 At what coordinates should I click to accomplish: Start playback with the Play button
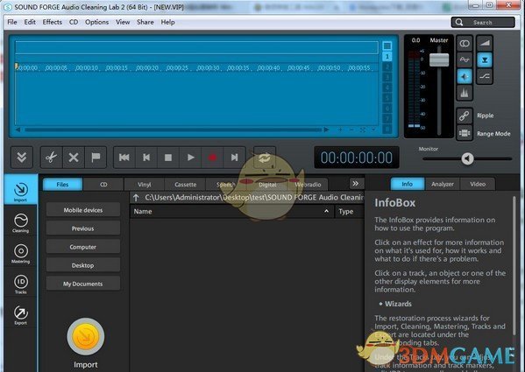[190, 157]
